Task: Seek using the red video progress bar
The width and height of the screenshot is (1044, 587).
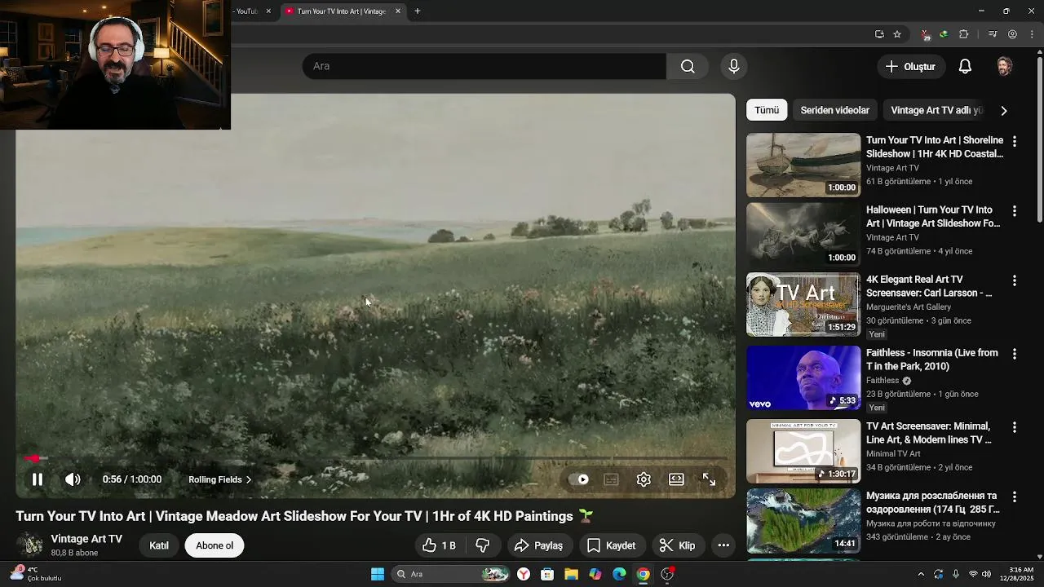Action: [375, 459]
